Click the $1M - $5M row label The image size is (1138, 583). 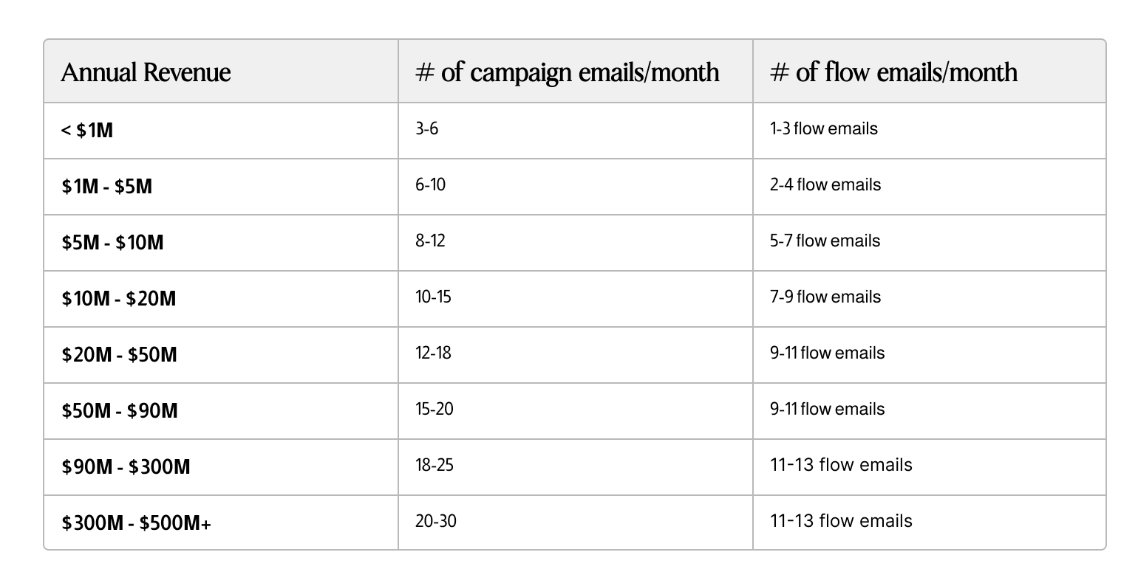(107, 187)
